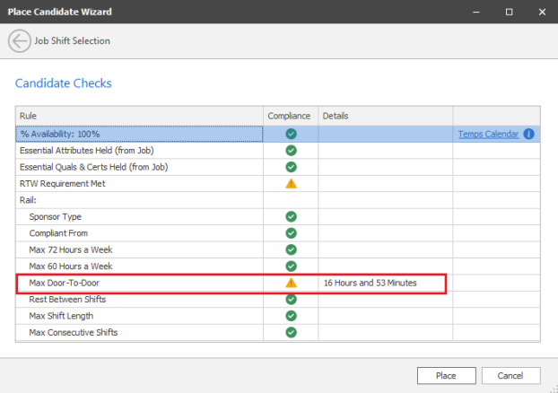Click the Cancel button
This screenshot has width=558, height=393.
pyautogui.click(x=511, y=376)
